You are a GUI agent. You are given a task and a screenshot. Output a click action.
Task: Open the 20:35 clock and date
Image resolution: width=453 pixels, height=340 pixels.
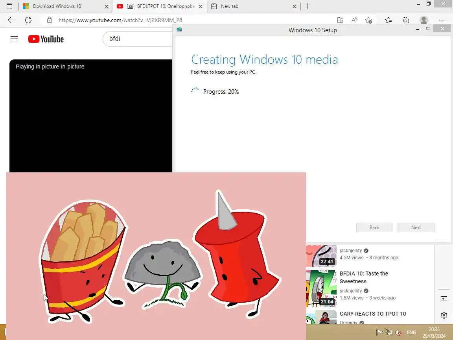coord(434,333)
